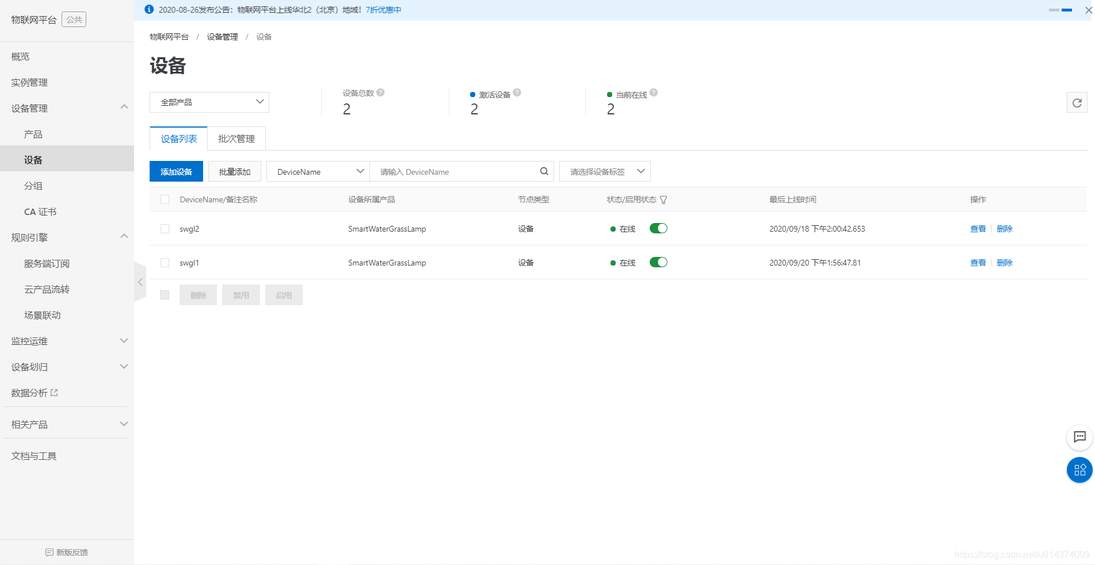Toggle enable switch for swgl1
Screen dimensions: 1095x565
pyautogui.click(x=658, y=262)
